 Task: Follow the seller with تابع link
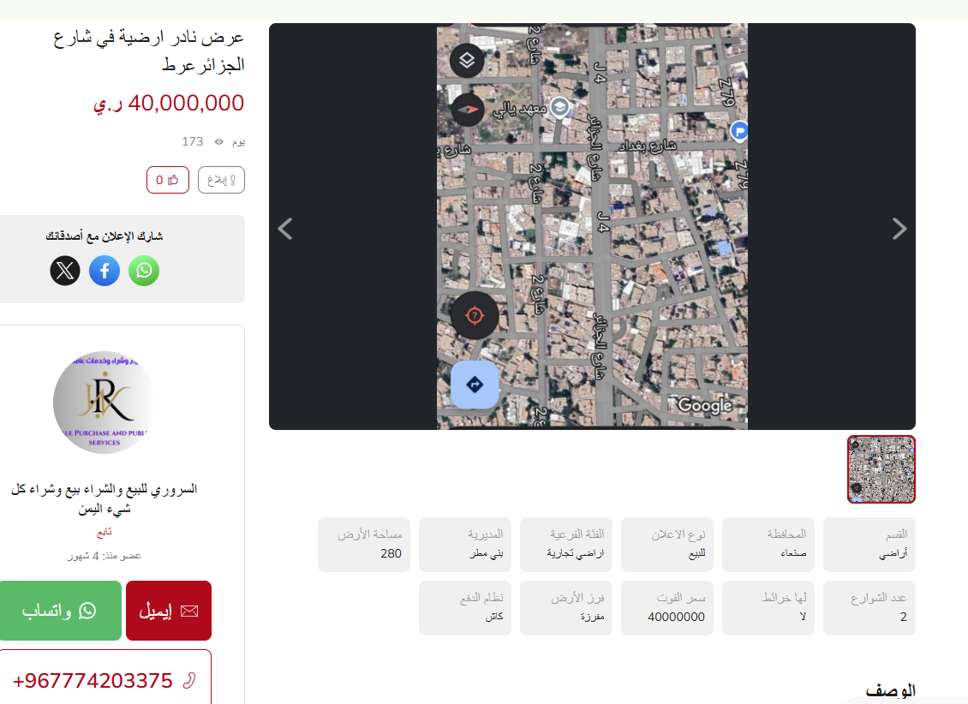(x=105, y=532)
